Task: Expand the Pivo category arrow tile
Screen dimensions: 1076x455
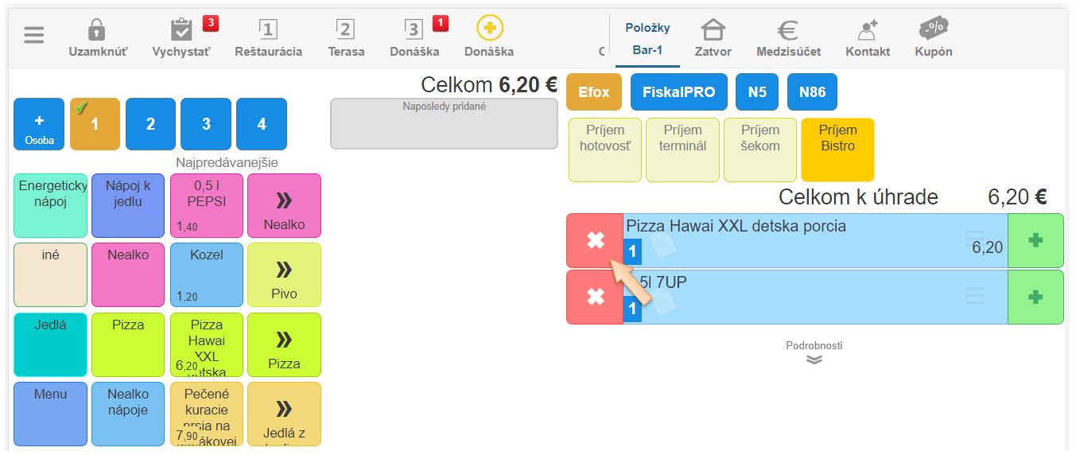Action: [284, 274]
